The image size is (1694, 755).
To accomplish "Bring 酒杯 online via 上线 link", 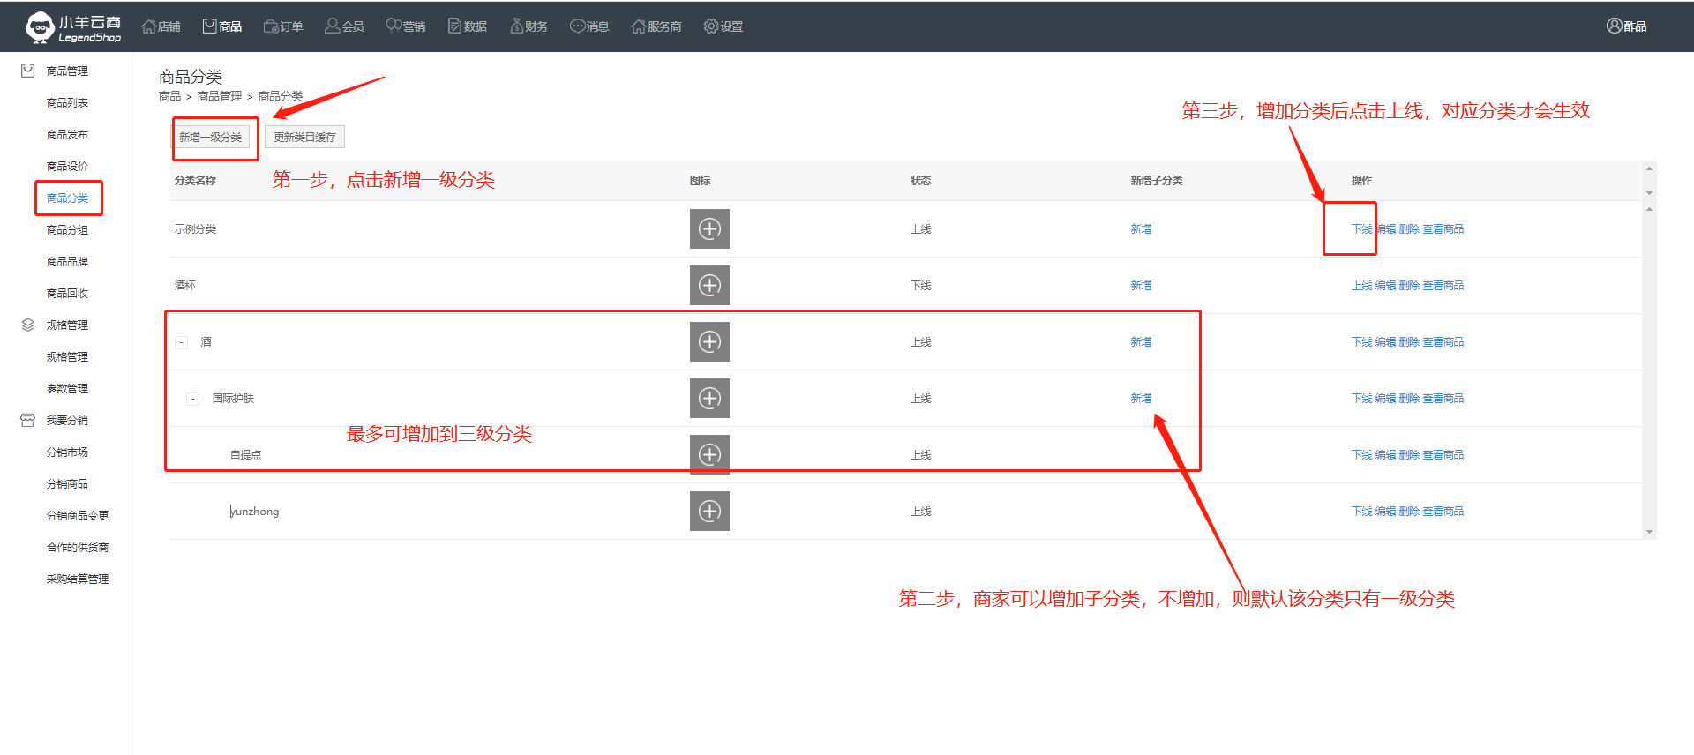I will pos(1361,286).
